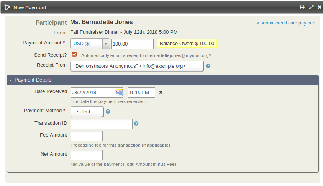Click the CiviCRM logo icon in header
The width and height of the screenshot is (323, 186).
[x=7, y=7]
